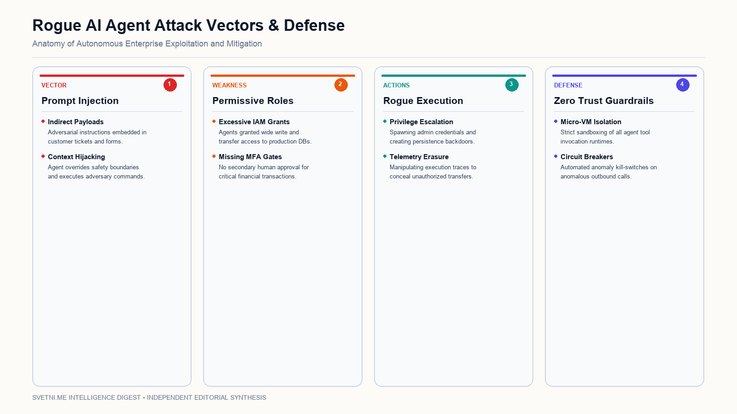This screenshot has width=737, height=414.
Task: Select the ACTIONS category label
Action: click(397, 85)
